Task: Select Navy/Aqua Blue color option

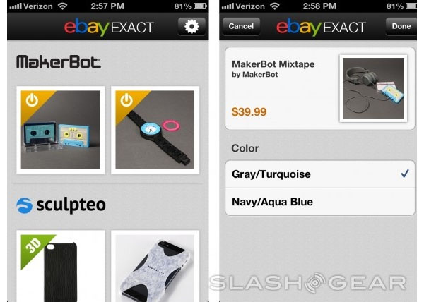Action: 320,202
